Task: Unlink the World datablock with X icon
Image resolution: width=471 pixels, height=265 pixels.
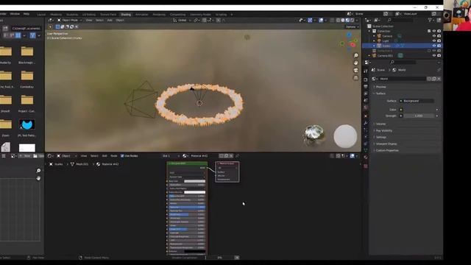Action: [x=439, y=79]
